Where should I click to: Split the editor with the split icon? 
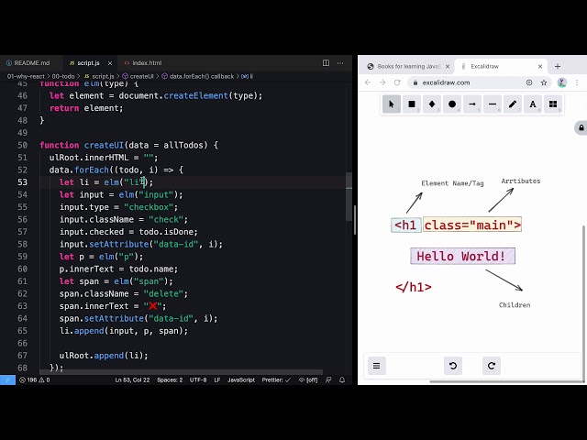pyautogui.click(x=327, y=63)
